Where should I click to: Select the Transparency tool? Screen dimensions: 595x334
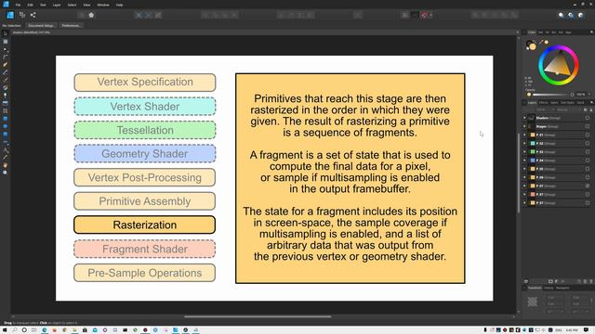(6, 96)
